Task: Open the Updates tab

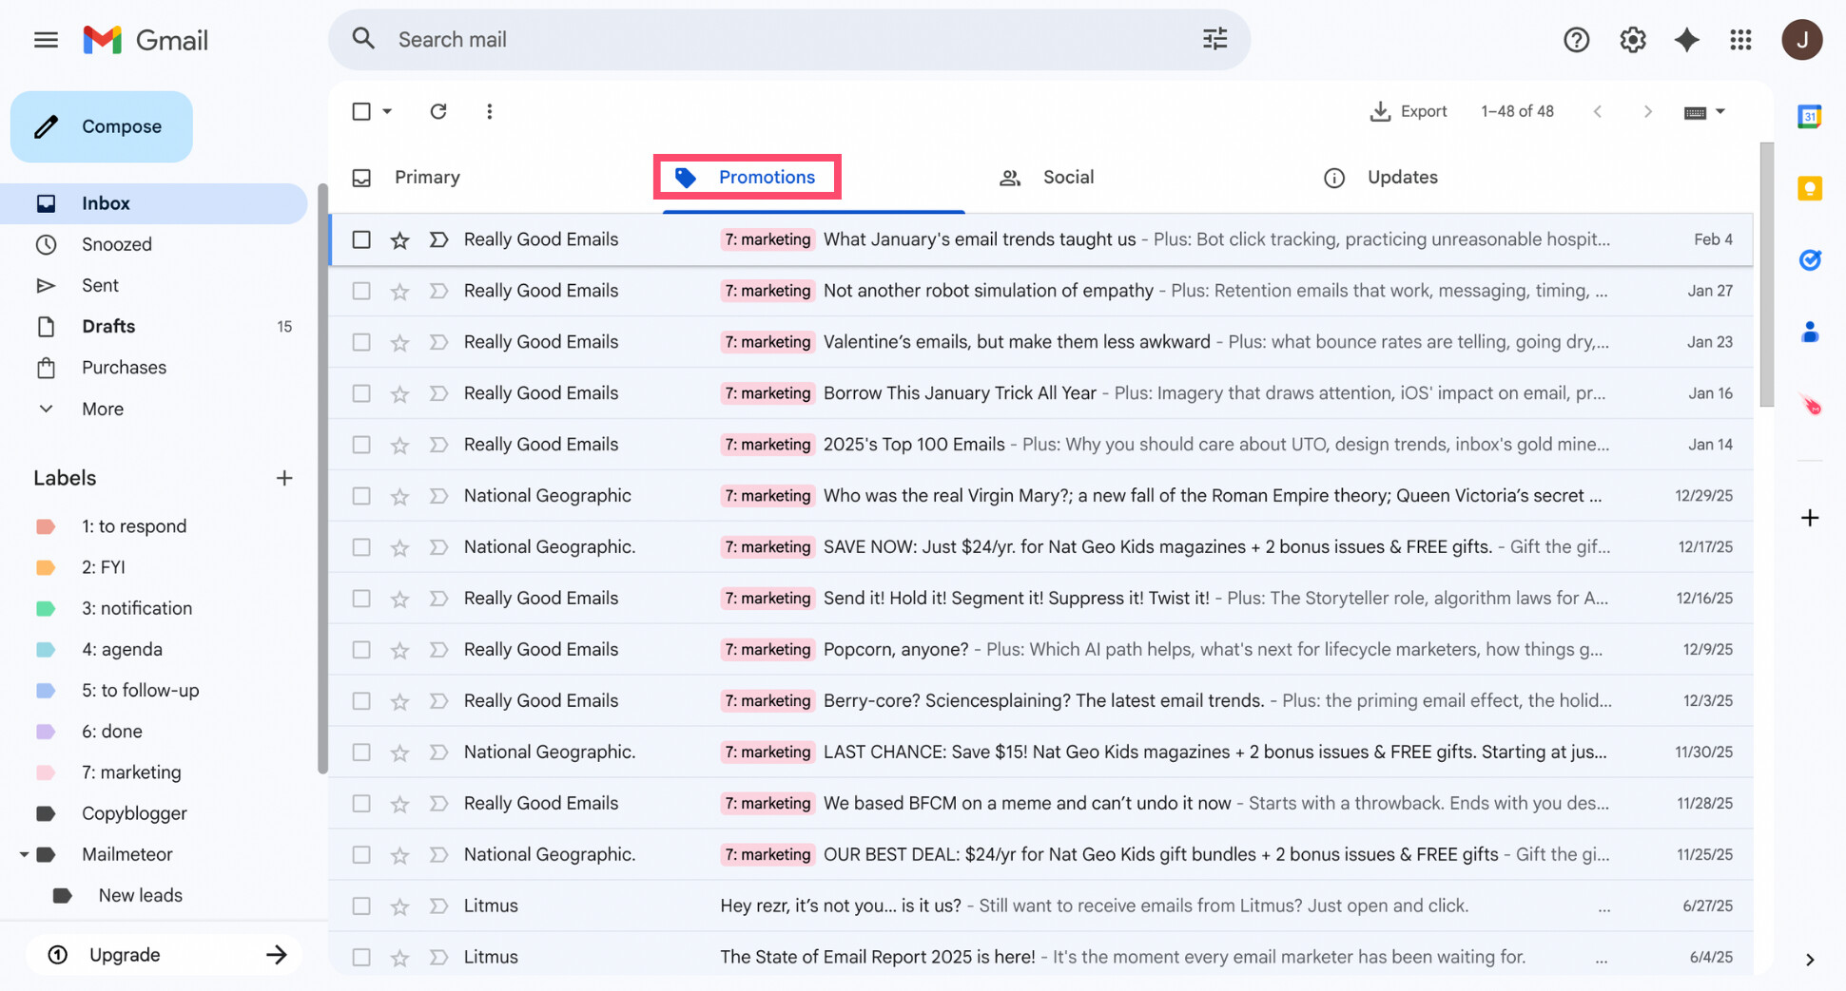Action: pyautogui.click(x=1402, y=177)
